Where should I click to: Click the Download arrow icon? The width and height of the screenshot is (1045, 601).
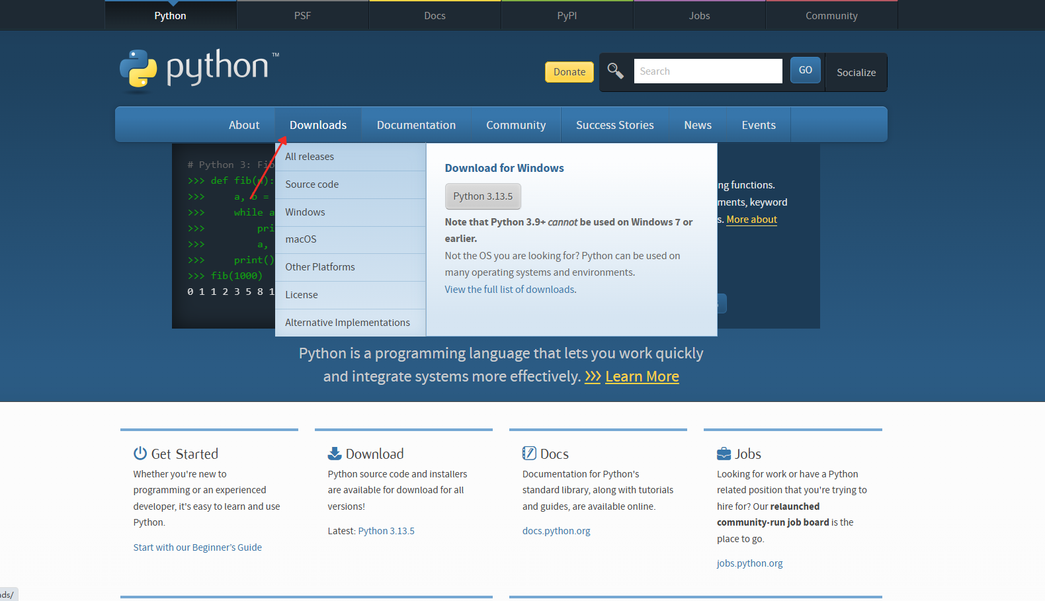335,454
